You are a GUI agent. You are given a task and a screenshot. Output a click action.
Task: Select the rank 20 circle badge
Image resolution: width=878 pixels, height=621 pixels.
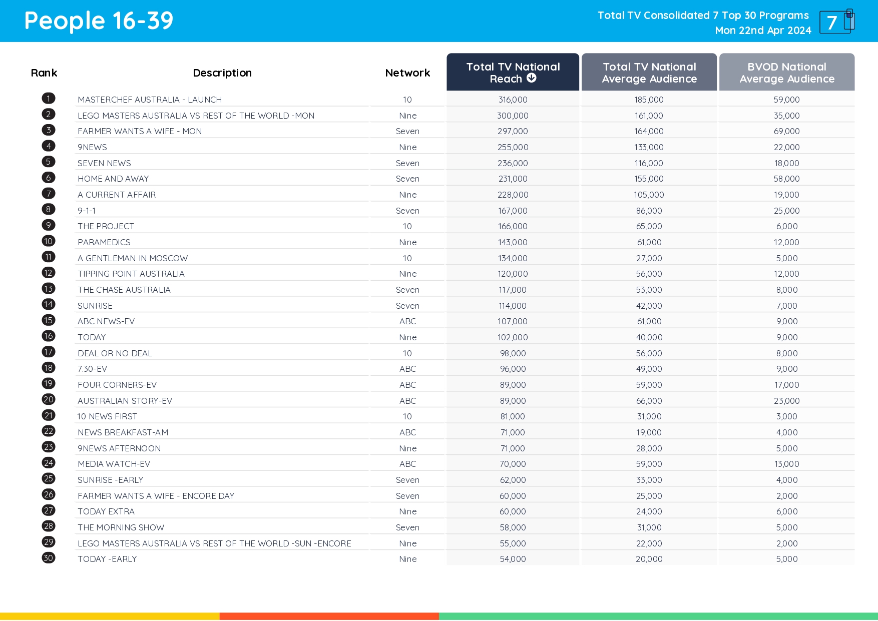[x=48, y=399]
